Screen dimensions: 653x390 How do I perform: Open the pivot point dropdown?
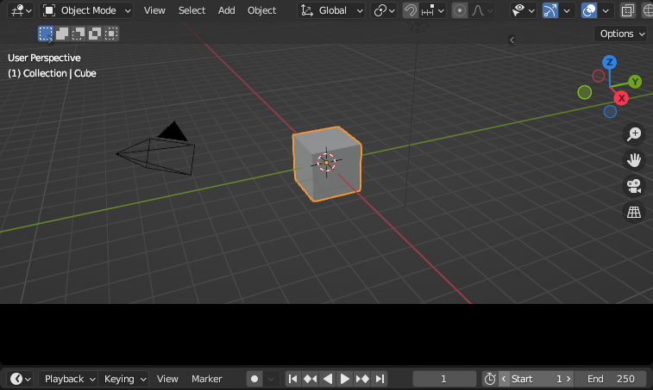(384, 10)
